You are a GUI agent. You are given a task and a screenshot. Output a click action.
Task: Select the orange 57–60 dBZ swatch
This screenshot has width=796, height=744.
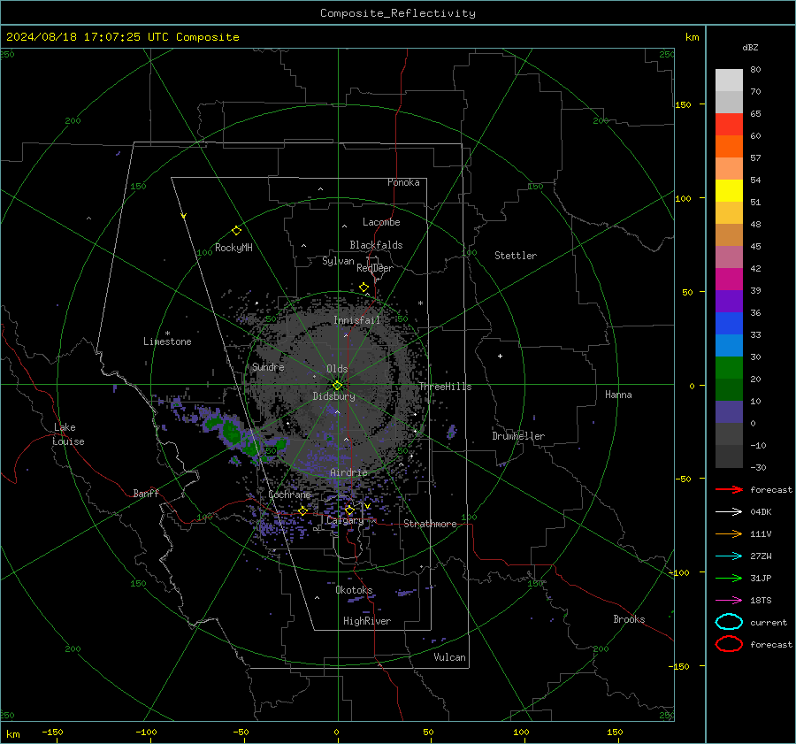(x=729, y=146)
